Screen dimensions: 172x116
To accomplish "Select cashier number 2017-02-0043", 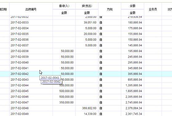I will click(x=19, y=80).
